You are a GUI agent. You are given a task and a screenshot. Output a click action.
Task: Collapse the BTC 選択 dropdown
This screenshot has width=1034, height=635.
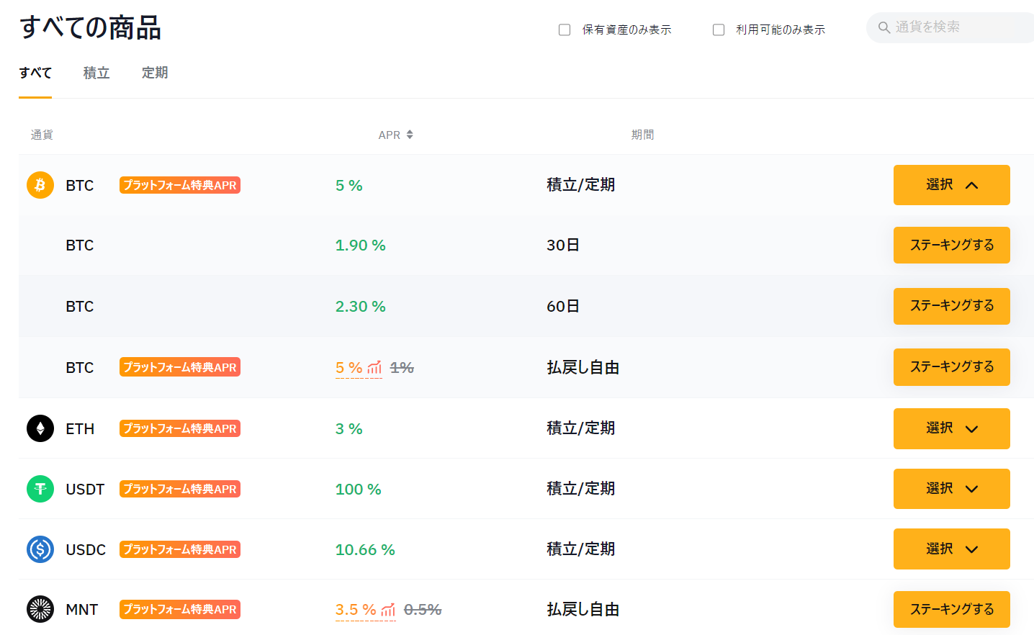[x=951, y=185]
